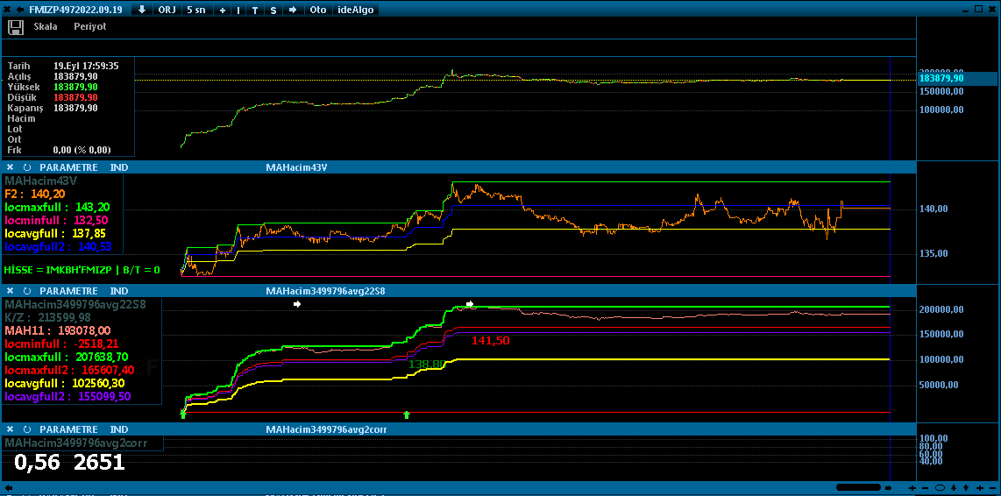The height and width of the screenshot is (496, 1001).
Task: Click the 0,56 correlation value
Action: click(x=37, y=462)
